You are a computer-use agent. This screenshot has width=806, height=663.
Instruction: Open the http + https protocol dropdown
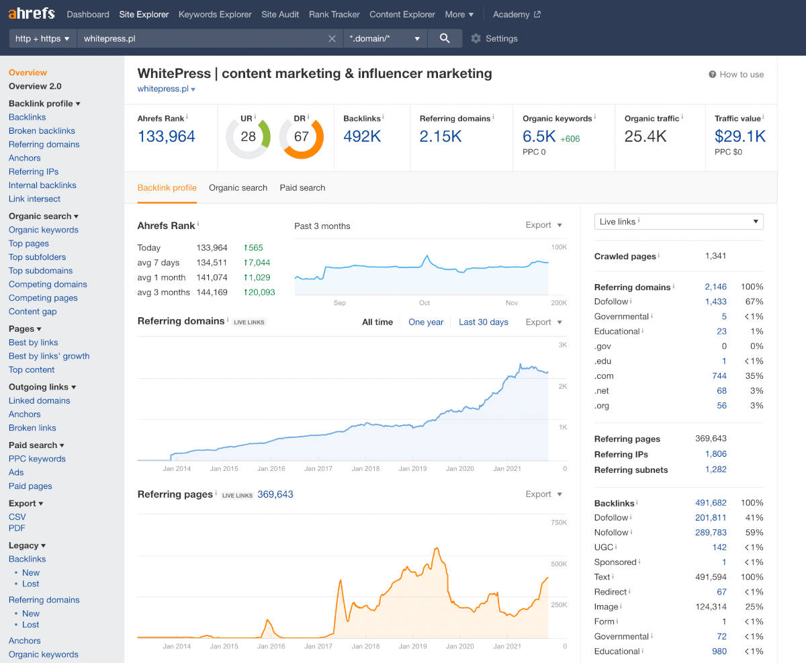click(43, 38)
